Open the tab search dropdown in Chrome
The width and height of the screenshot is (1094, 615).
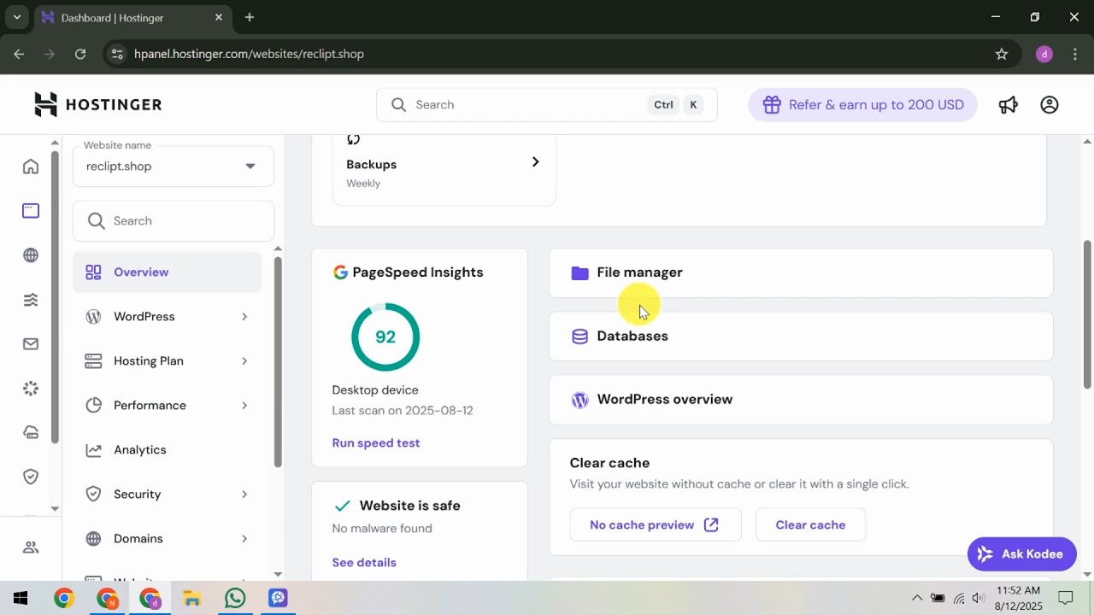click(x=16, y=17)
